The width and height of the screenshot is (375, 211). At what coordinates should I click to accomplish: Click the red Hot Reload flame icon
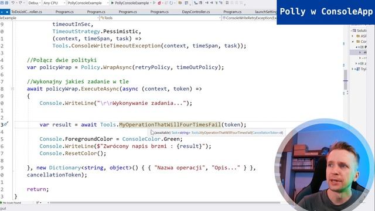tap(159, 3)
